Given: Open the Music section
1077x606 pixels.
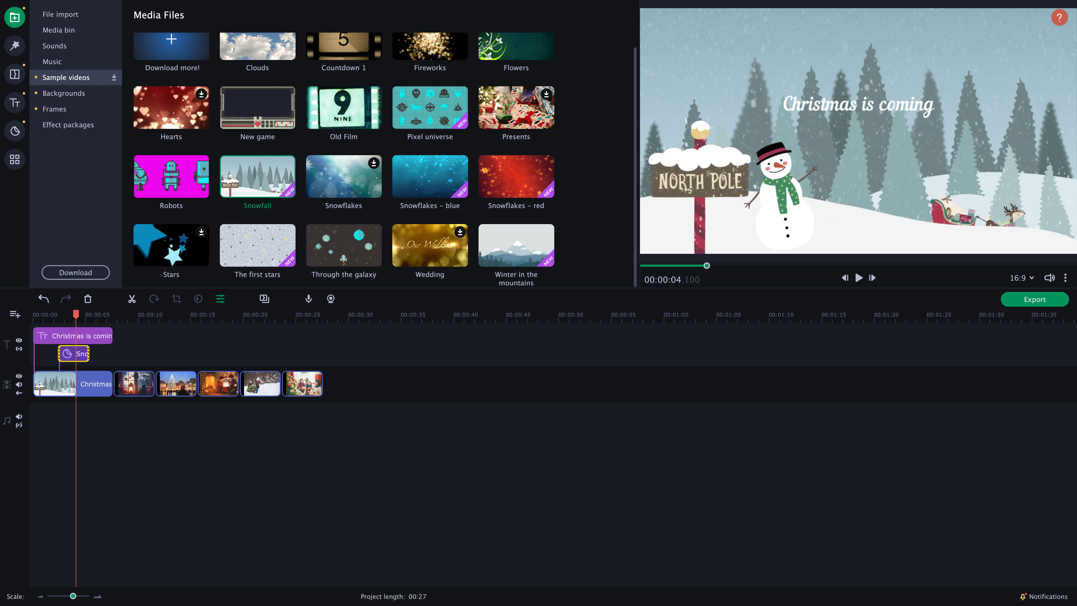Looking at the screenshot, I should pos(52,62).
